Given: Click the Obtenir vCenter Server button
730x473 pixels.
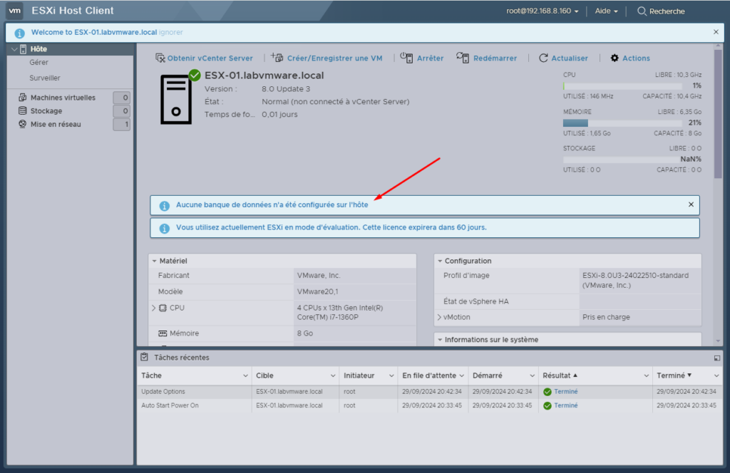Looking at the screenshot, I should coord(204,58).
